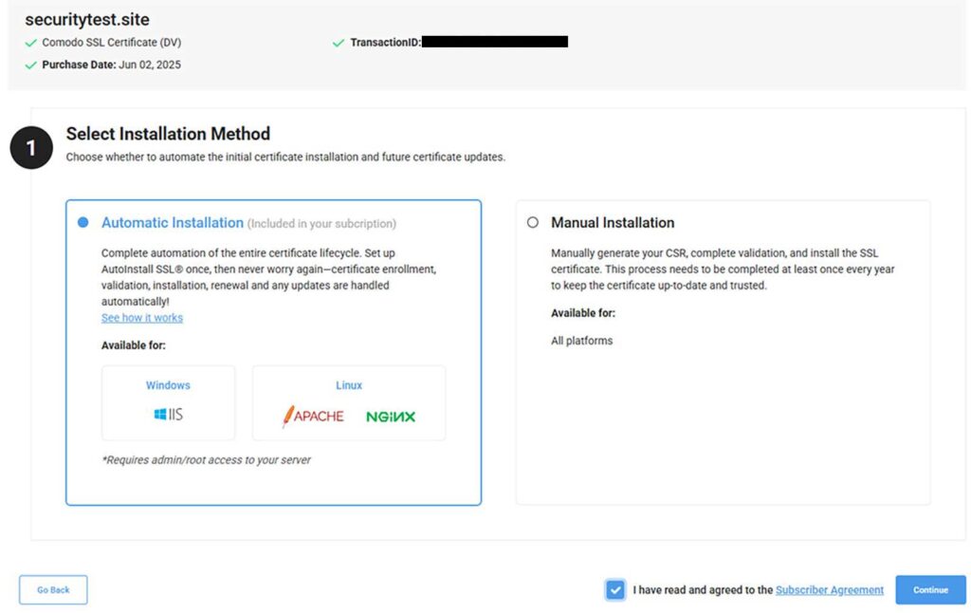This screenshot has height=613, width=971.
Task: Click the Select Installation Method heading
Action: point(167,134)
